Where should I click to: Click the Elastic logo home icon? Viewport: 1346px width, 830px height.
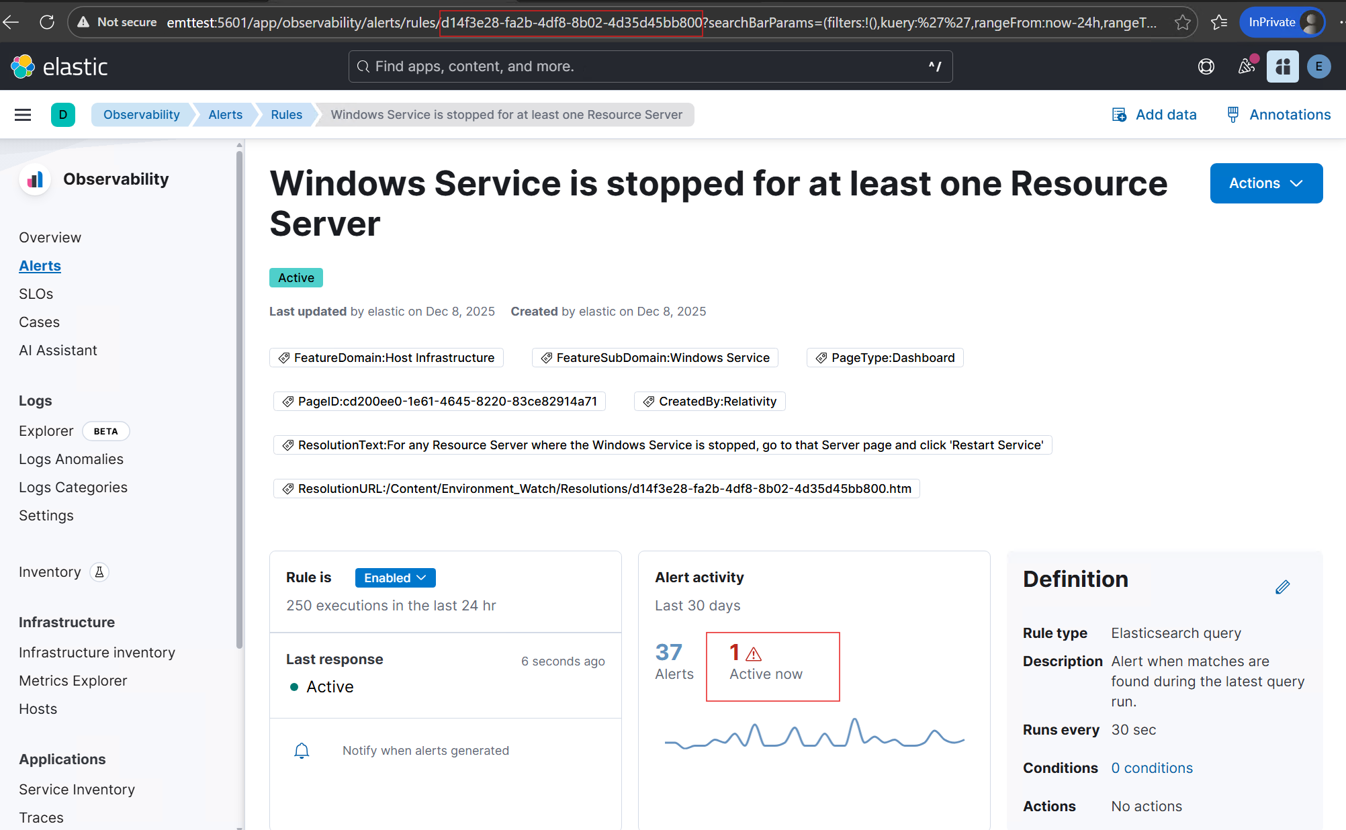pos(23,66)
